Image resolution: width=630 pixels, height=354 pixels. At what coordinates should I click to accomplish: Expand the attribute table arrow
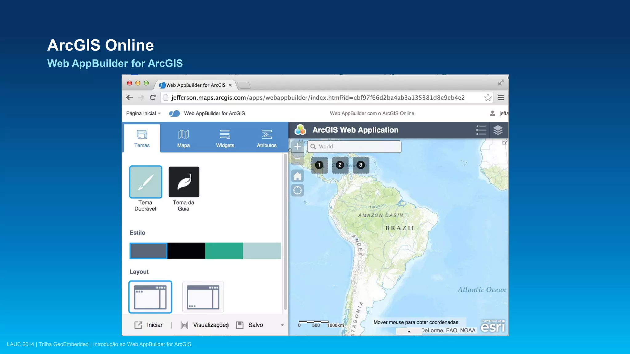tap(409, 331)
